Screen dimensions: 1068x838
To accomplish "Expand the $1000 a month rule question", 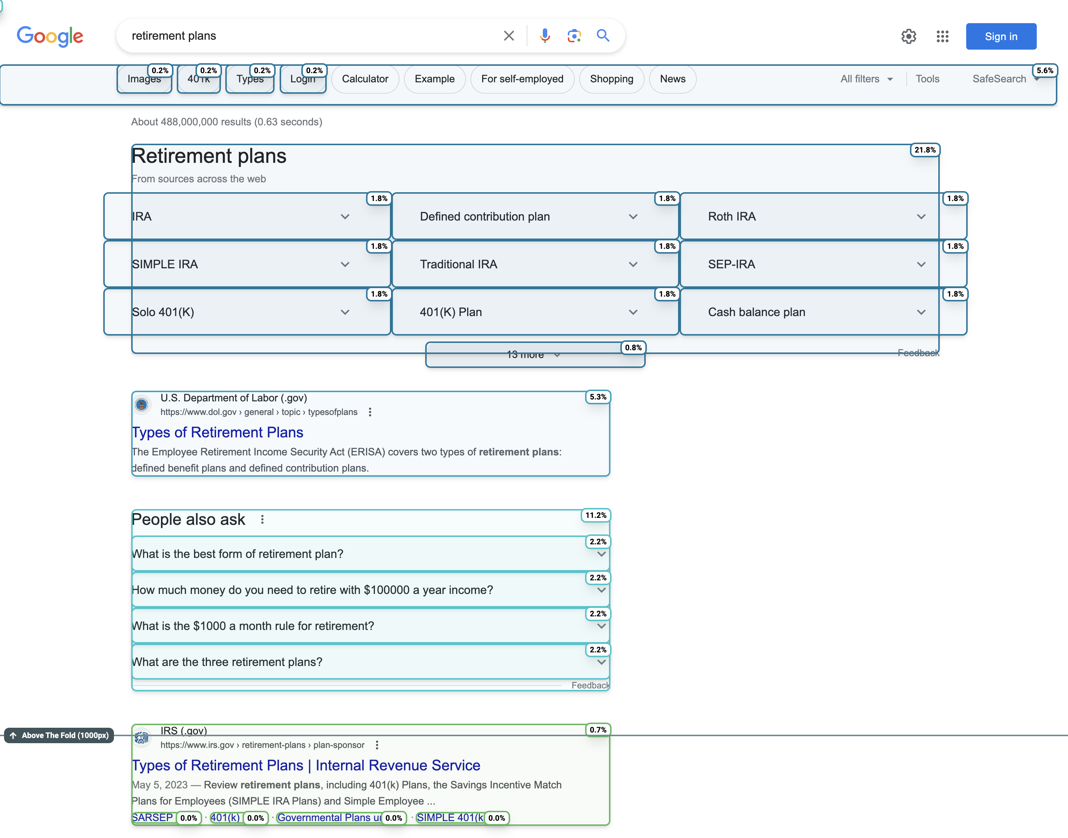I will coord(370,626).
